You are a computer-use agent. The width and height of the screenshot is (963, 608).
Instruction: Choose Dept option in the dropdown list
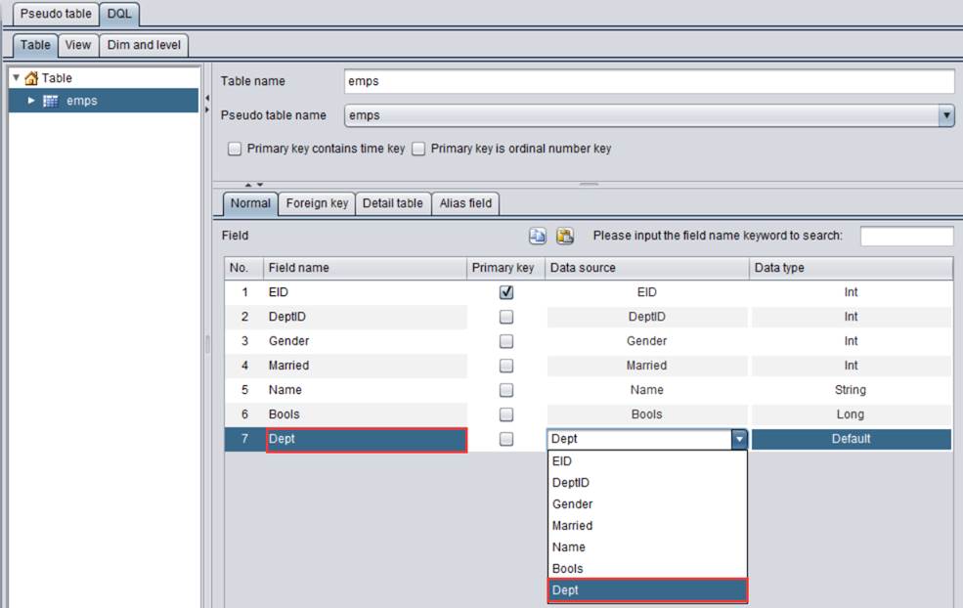coord(647,590)
